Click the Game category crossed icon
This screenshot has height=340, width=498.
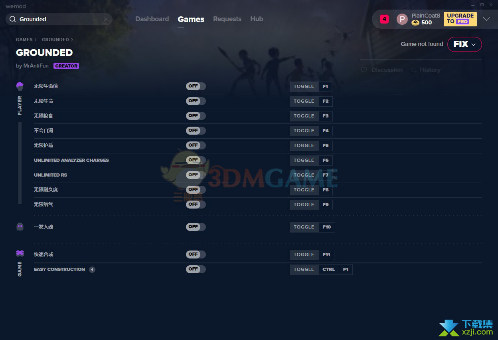(20, 253)
